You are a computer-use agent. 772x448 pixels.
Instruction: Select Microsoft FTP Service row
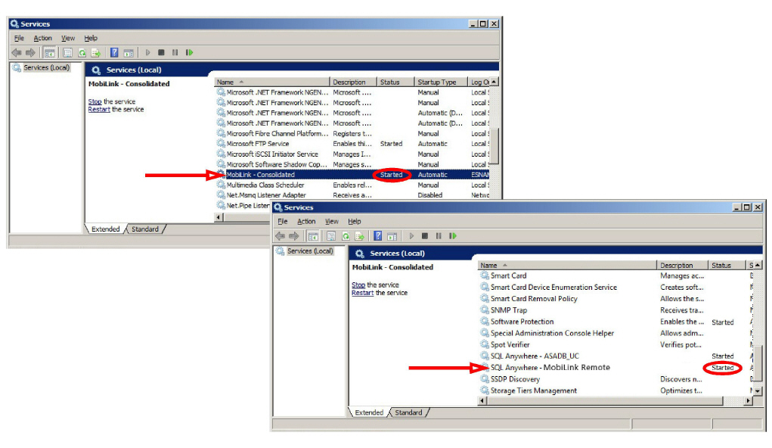(352, 144)
